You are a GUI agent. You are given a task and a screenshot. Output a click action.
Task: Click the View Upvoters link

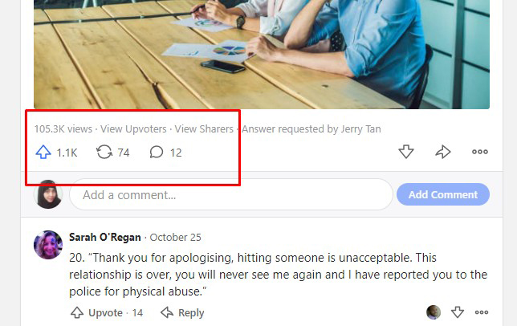133,129
